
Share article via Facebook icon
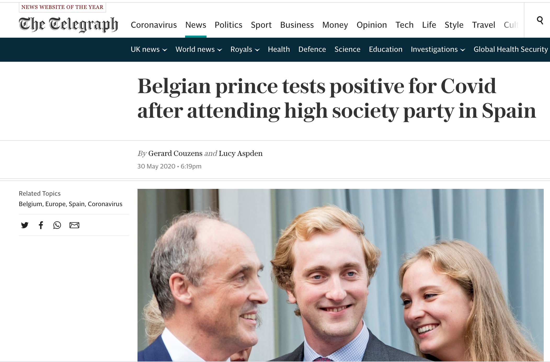coord(41,225)
